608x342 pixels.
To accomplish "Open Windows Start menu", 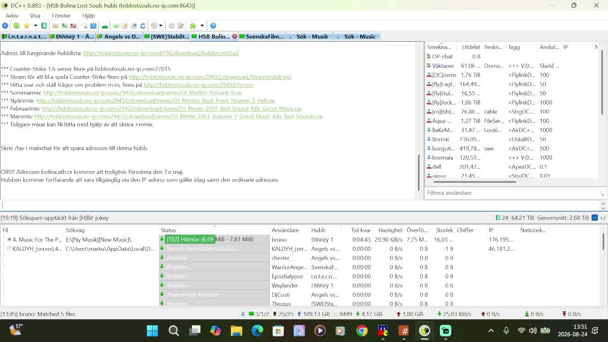I will pos(152,331).
